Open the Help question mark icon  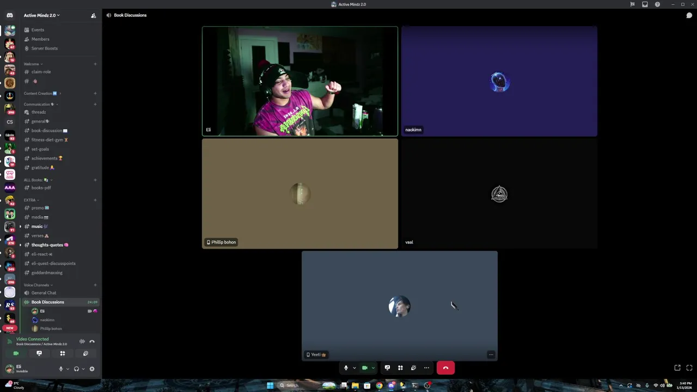pyautogui.click(x=657, y=4)
